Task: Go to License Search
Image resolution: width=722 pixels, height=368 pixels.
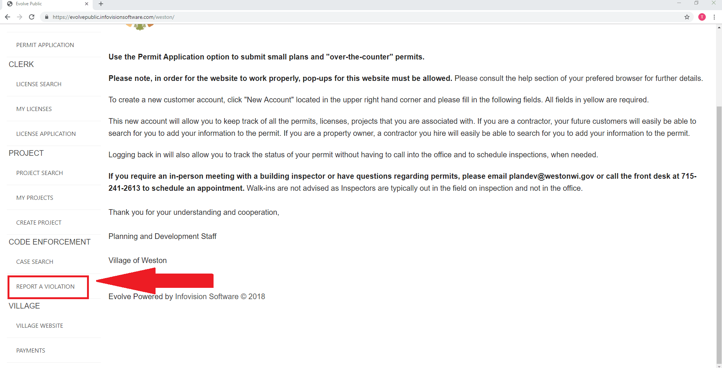Action: pos(39,84)
